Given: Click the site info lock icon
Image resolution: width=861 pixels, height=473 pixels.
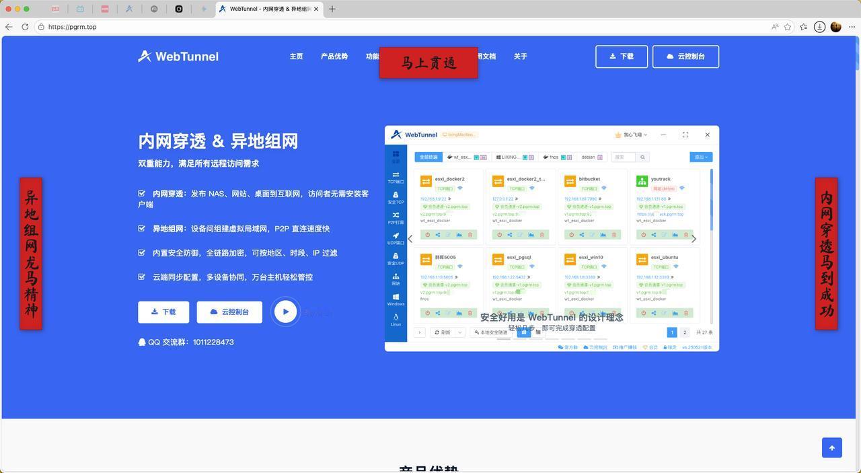Looking at the screenshot, I should [x=41, y=27].
